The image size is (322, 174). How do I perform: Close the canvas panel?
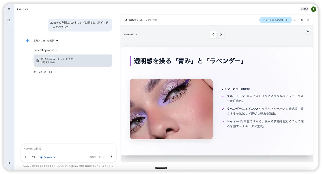(308, 20)
